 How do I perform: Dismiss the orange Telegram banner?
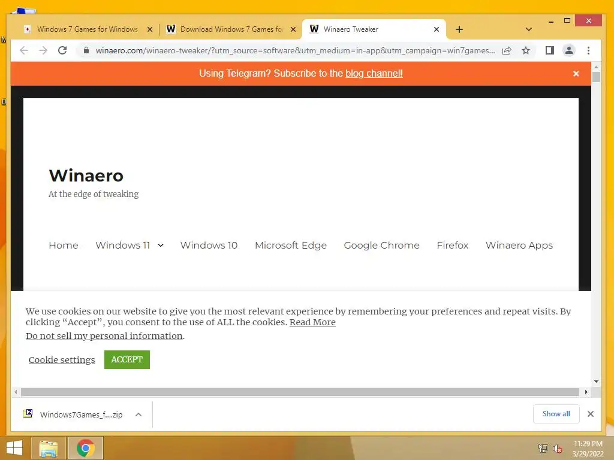[576, 74]
